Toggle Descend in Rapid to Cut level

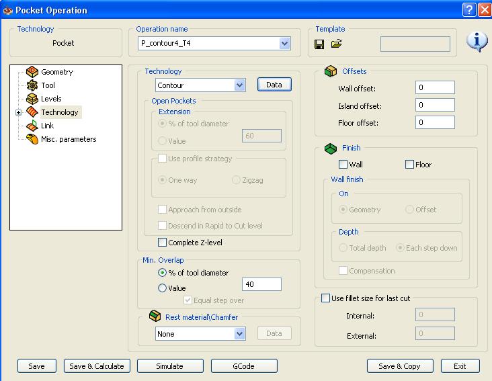coord(162,225)
